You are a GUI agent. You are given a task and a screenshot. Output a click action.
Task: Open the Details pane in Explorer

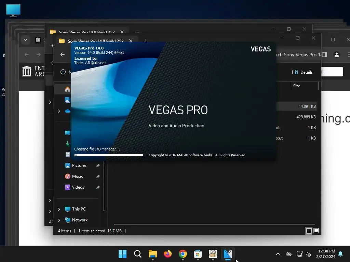coord(302,72)
